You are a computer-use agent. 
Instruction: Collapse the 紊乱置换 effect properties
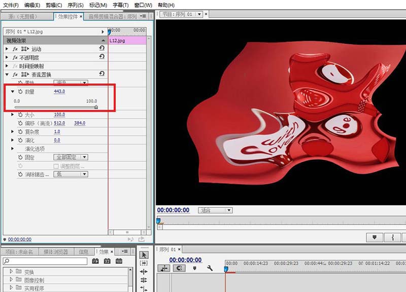point(7,75)
